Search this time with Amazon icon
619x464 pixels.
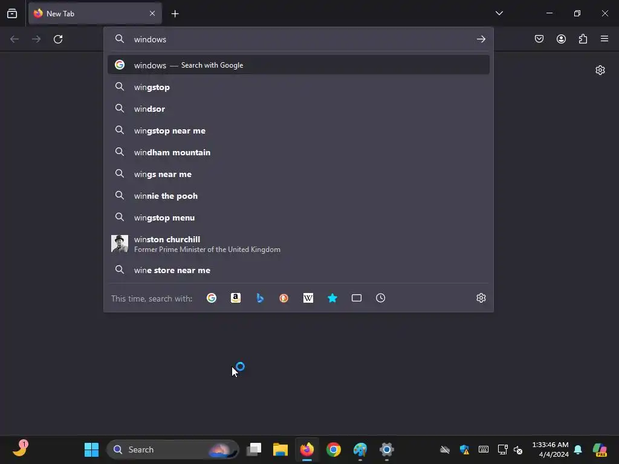click(x=236, y=298)
